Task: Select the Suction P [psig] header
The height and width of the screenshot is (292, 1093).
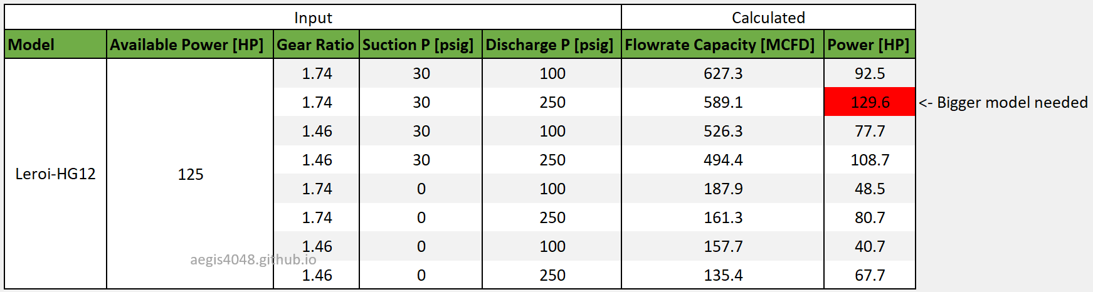Action: (x=421, y=44)
